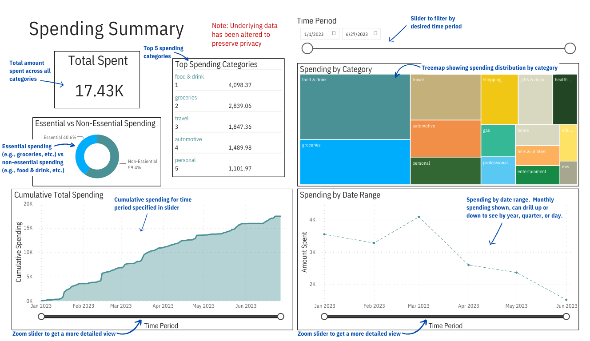The width and height of the screenshot is (590, 341).
Task: Select the yellow shopping treemap tile
Action: click(x=499, y=99)
